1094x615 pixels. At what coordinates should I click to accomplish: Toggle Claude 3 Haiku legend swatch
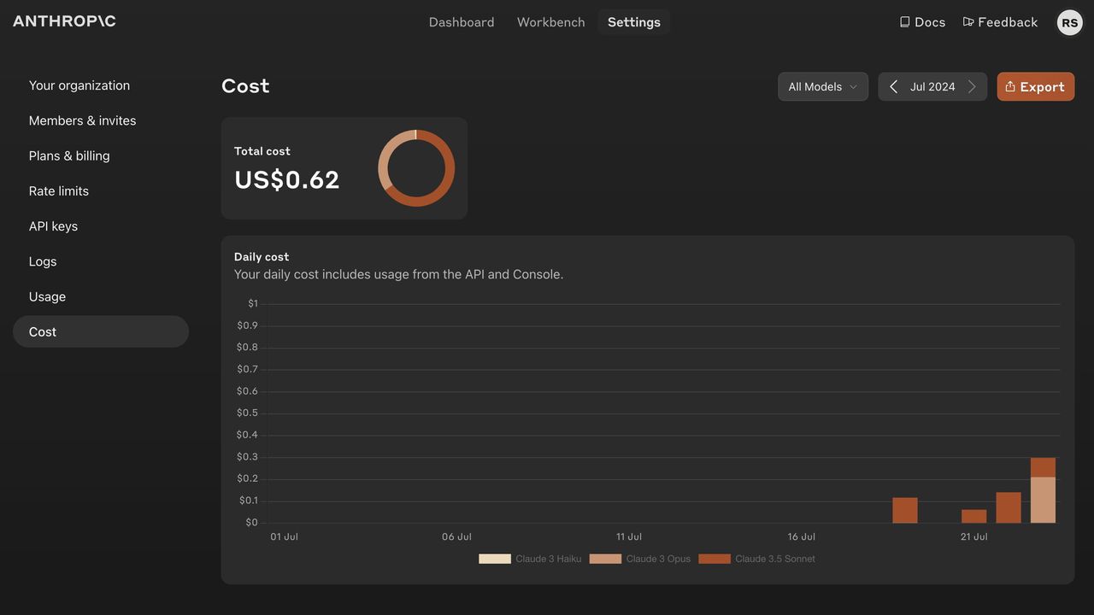coord(495,559)
